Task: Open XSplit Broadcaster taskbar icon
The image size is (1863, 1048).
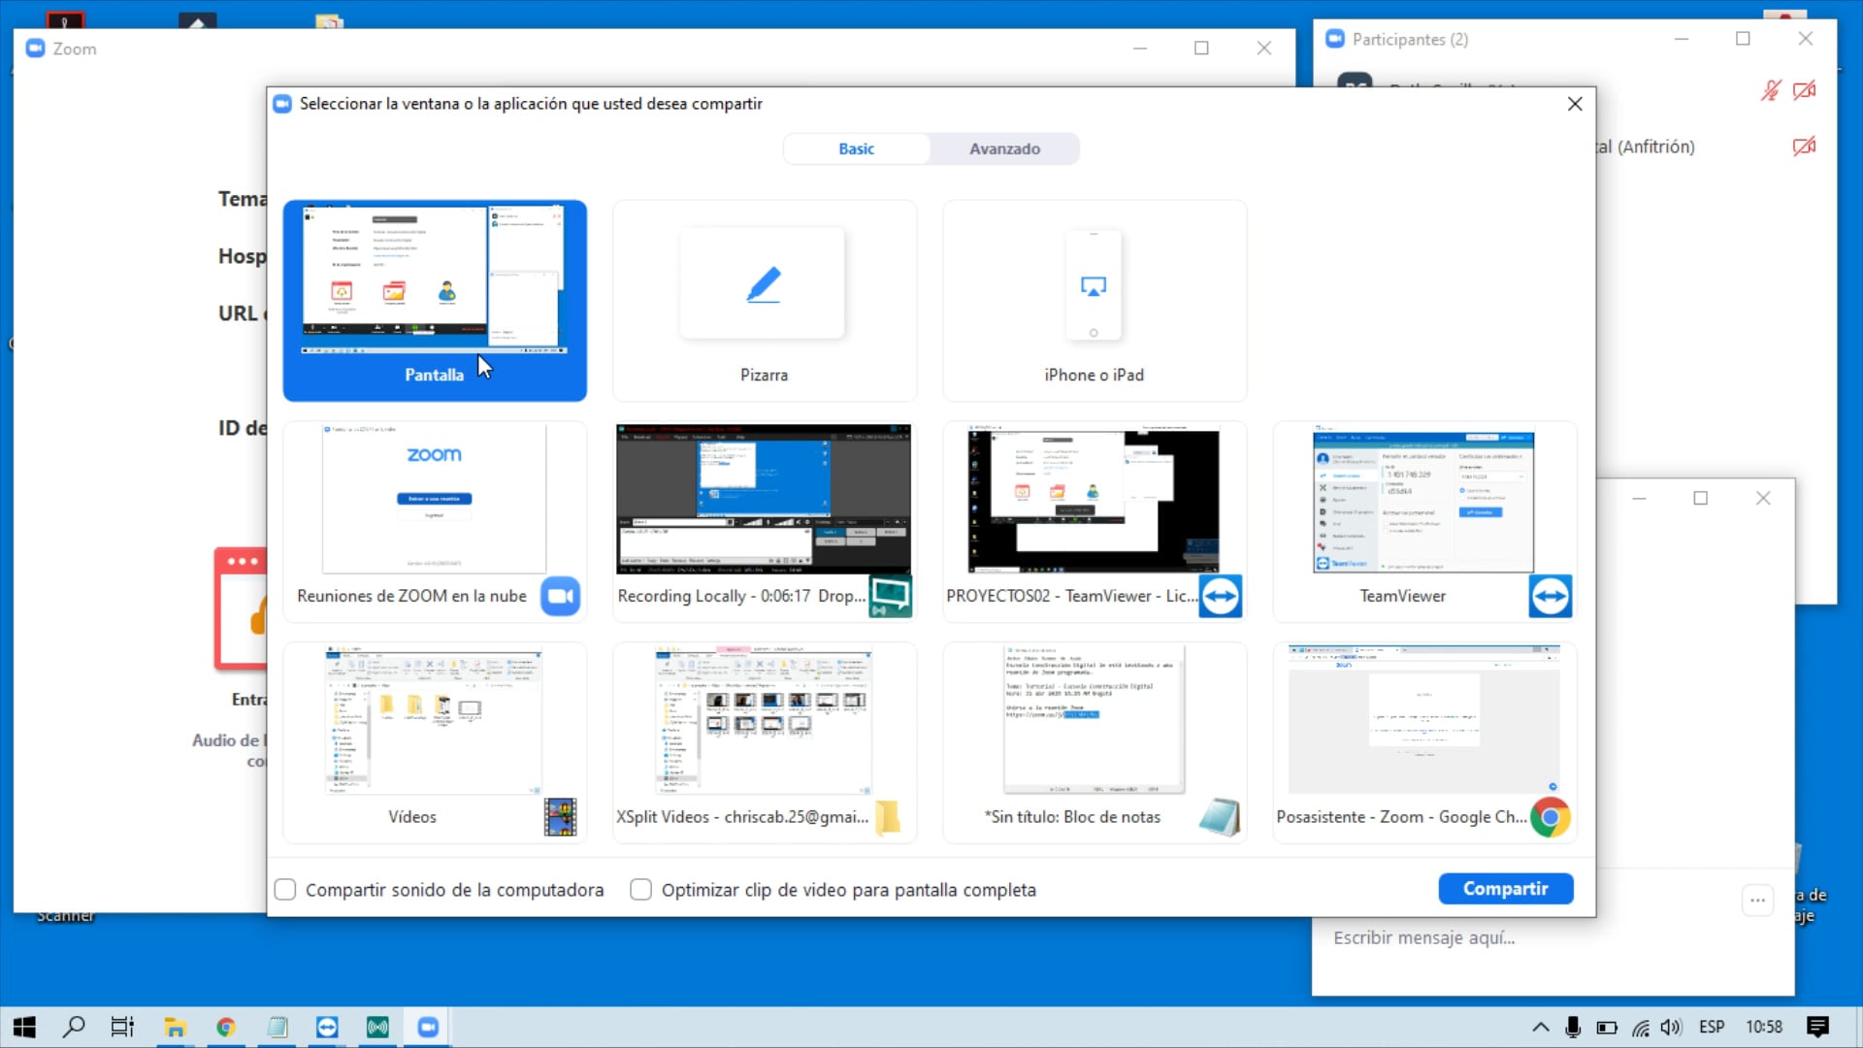Action: [377, 1027]
